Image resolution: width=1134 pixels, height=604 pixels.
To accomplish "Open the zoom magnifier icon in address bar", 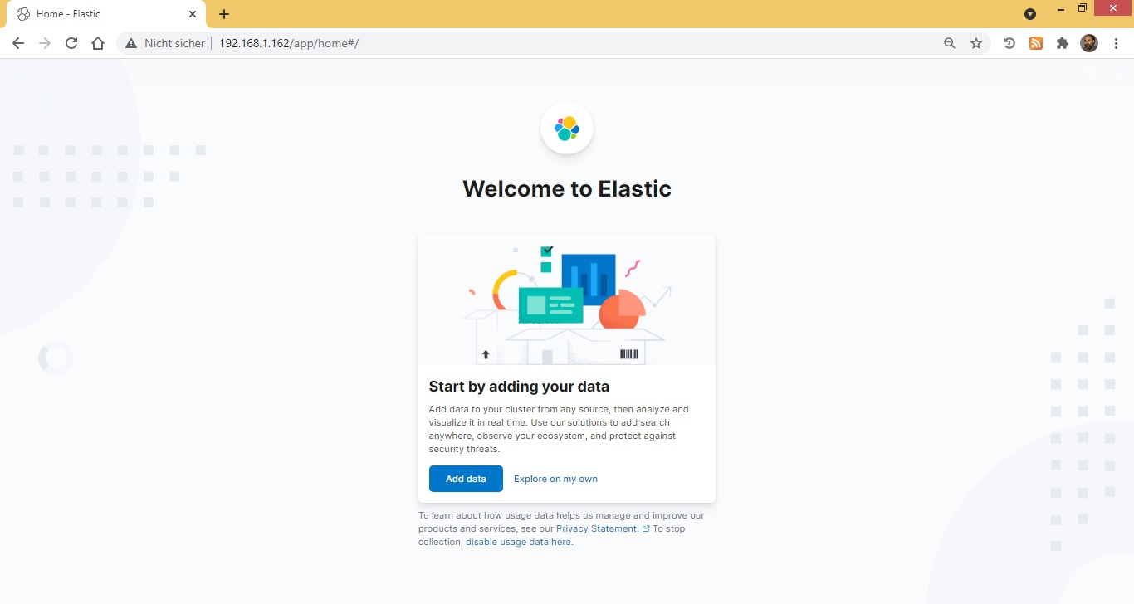I will tap(950, 43).
